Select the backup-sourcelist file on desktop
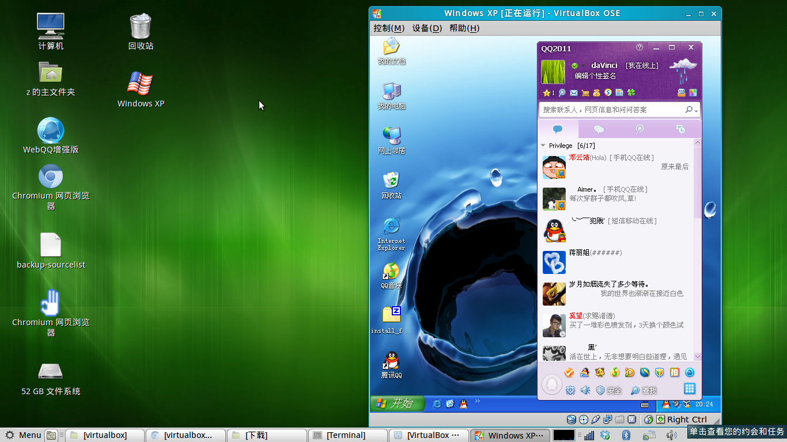 51,251
